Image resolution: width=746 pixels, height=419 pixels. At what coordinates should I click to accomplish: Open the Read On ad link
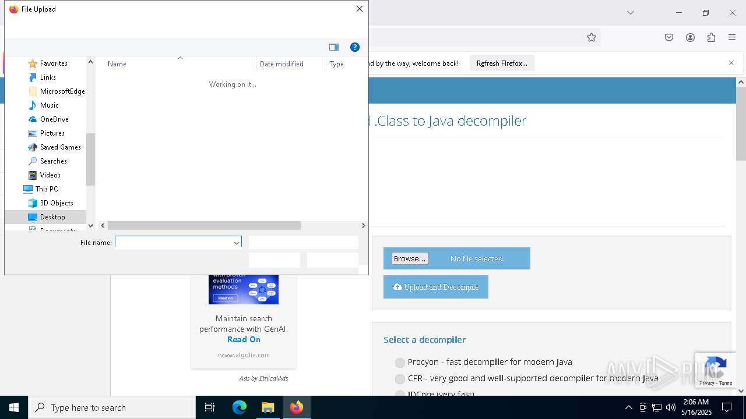pos(244,339)
